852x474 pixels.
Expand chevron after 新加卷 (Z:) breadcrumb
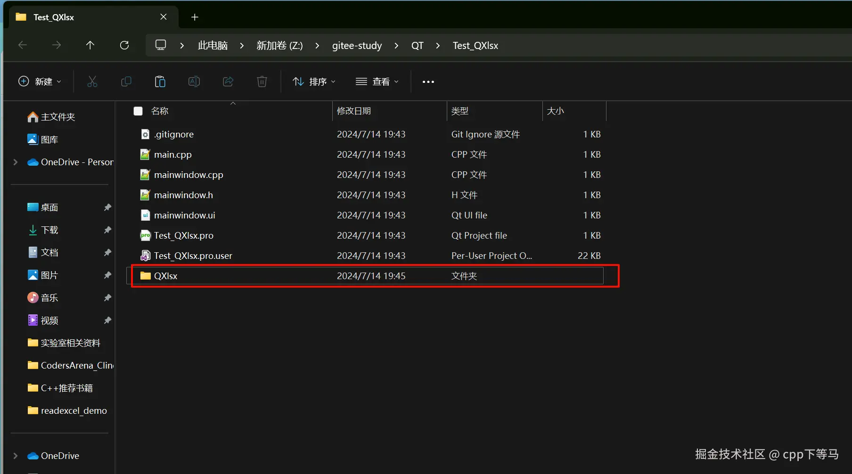pyautogui.click(x=317, y=46)
